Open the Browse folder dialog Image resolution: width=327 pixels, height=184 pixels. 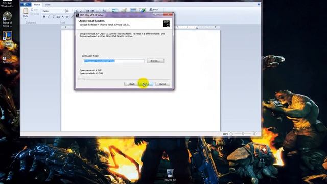pyautogui.click(x=155, y=61)
